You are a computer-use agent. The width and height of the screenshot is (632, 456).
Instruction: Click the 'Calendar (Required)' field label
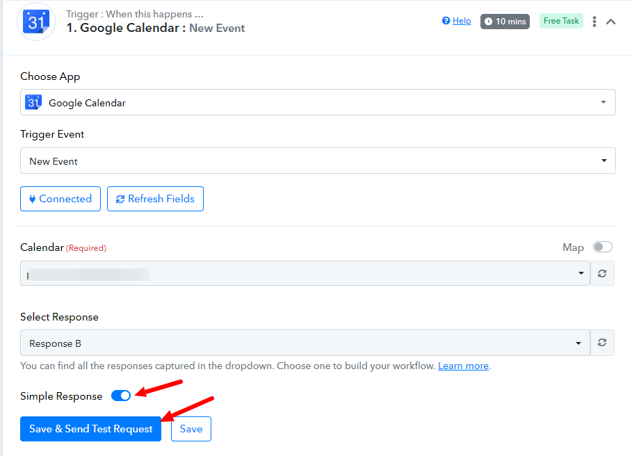[x=63, y=247]
